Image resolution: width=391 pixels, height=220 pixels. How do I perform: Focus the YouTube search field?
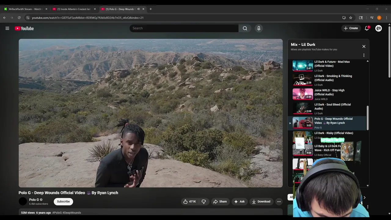coord(184,28)
